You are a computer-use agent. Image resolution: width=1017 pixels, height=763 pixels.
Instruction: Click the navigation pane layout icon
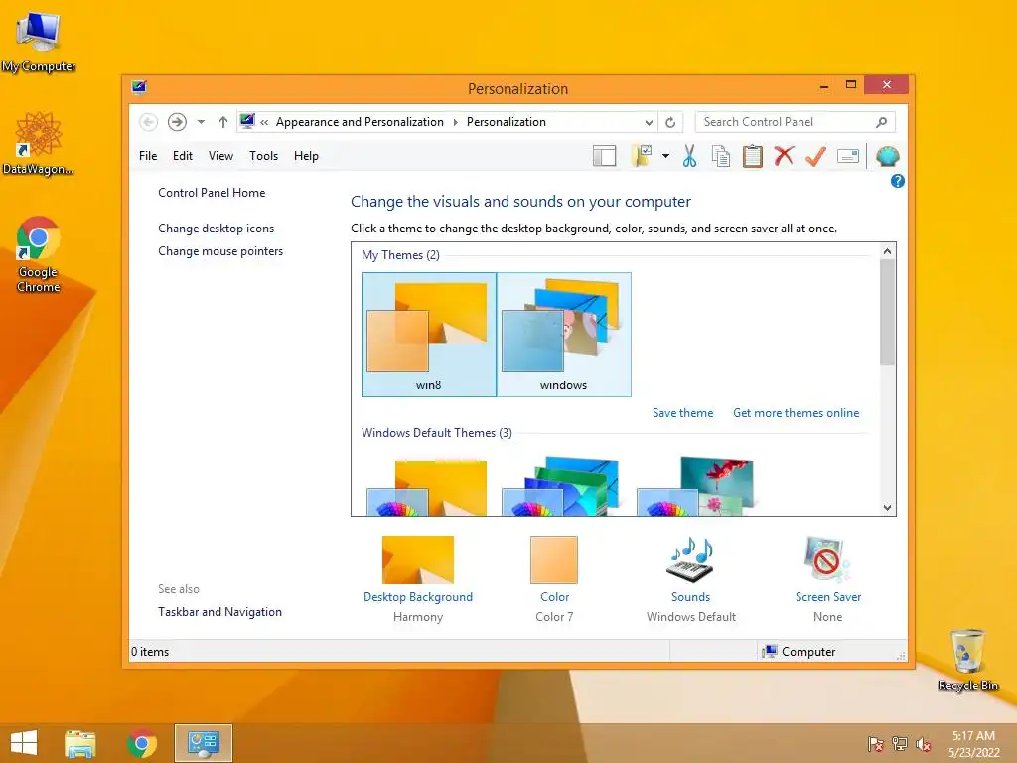604,156
